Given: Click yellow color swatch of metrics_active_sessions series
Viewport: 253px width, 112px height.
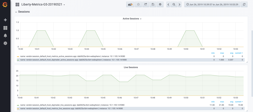Looking at the screenshot, I should [18, 57].
